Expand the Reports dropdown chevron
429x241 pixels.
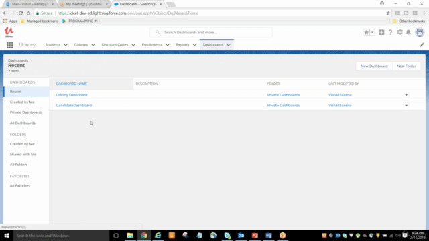(194, 45)
